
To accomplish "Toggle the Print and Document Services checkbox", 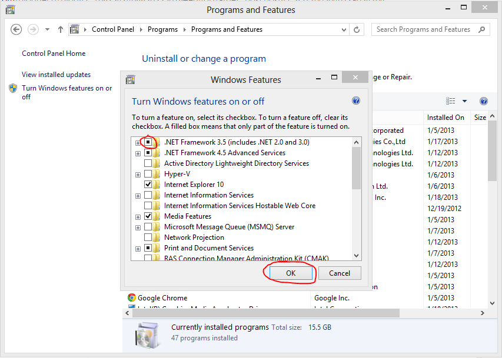I will tap(148, 247).
